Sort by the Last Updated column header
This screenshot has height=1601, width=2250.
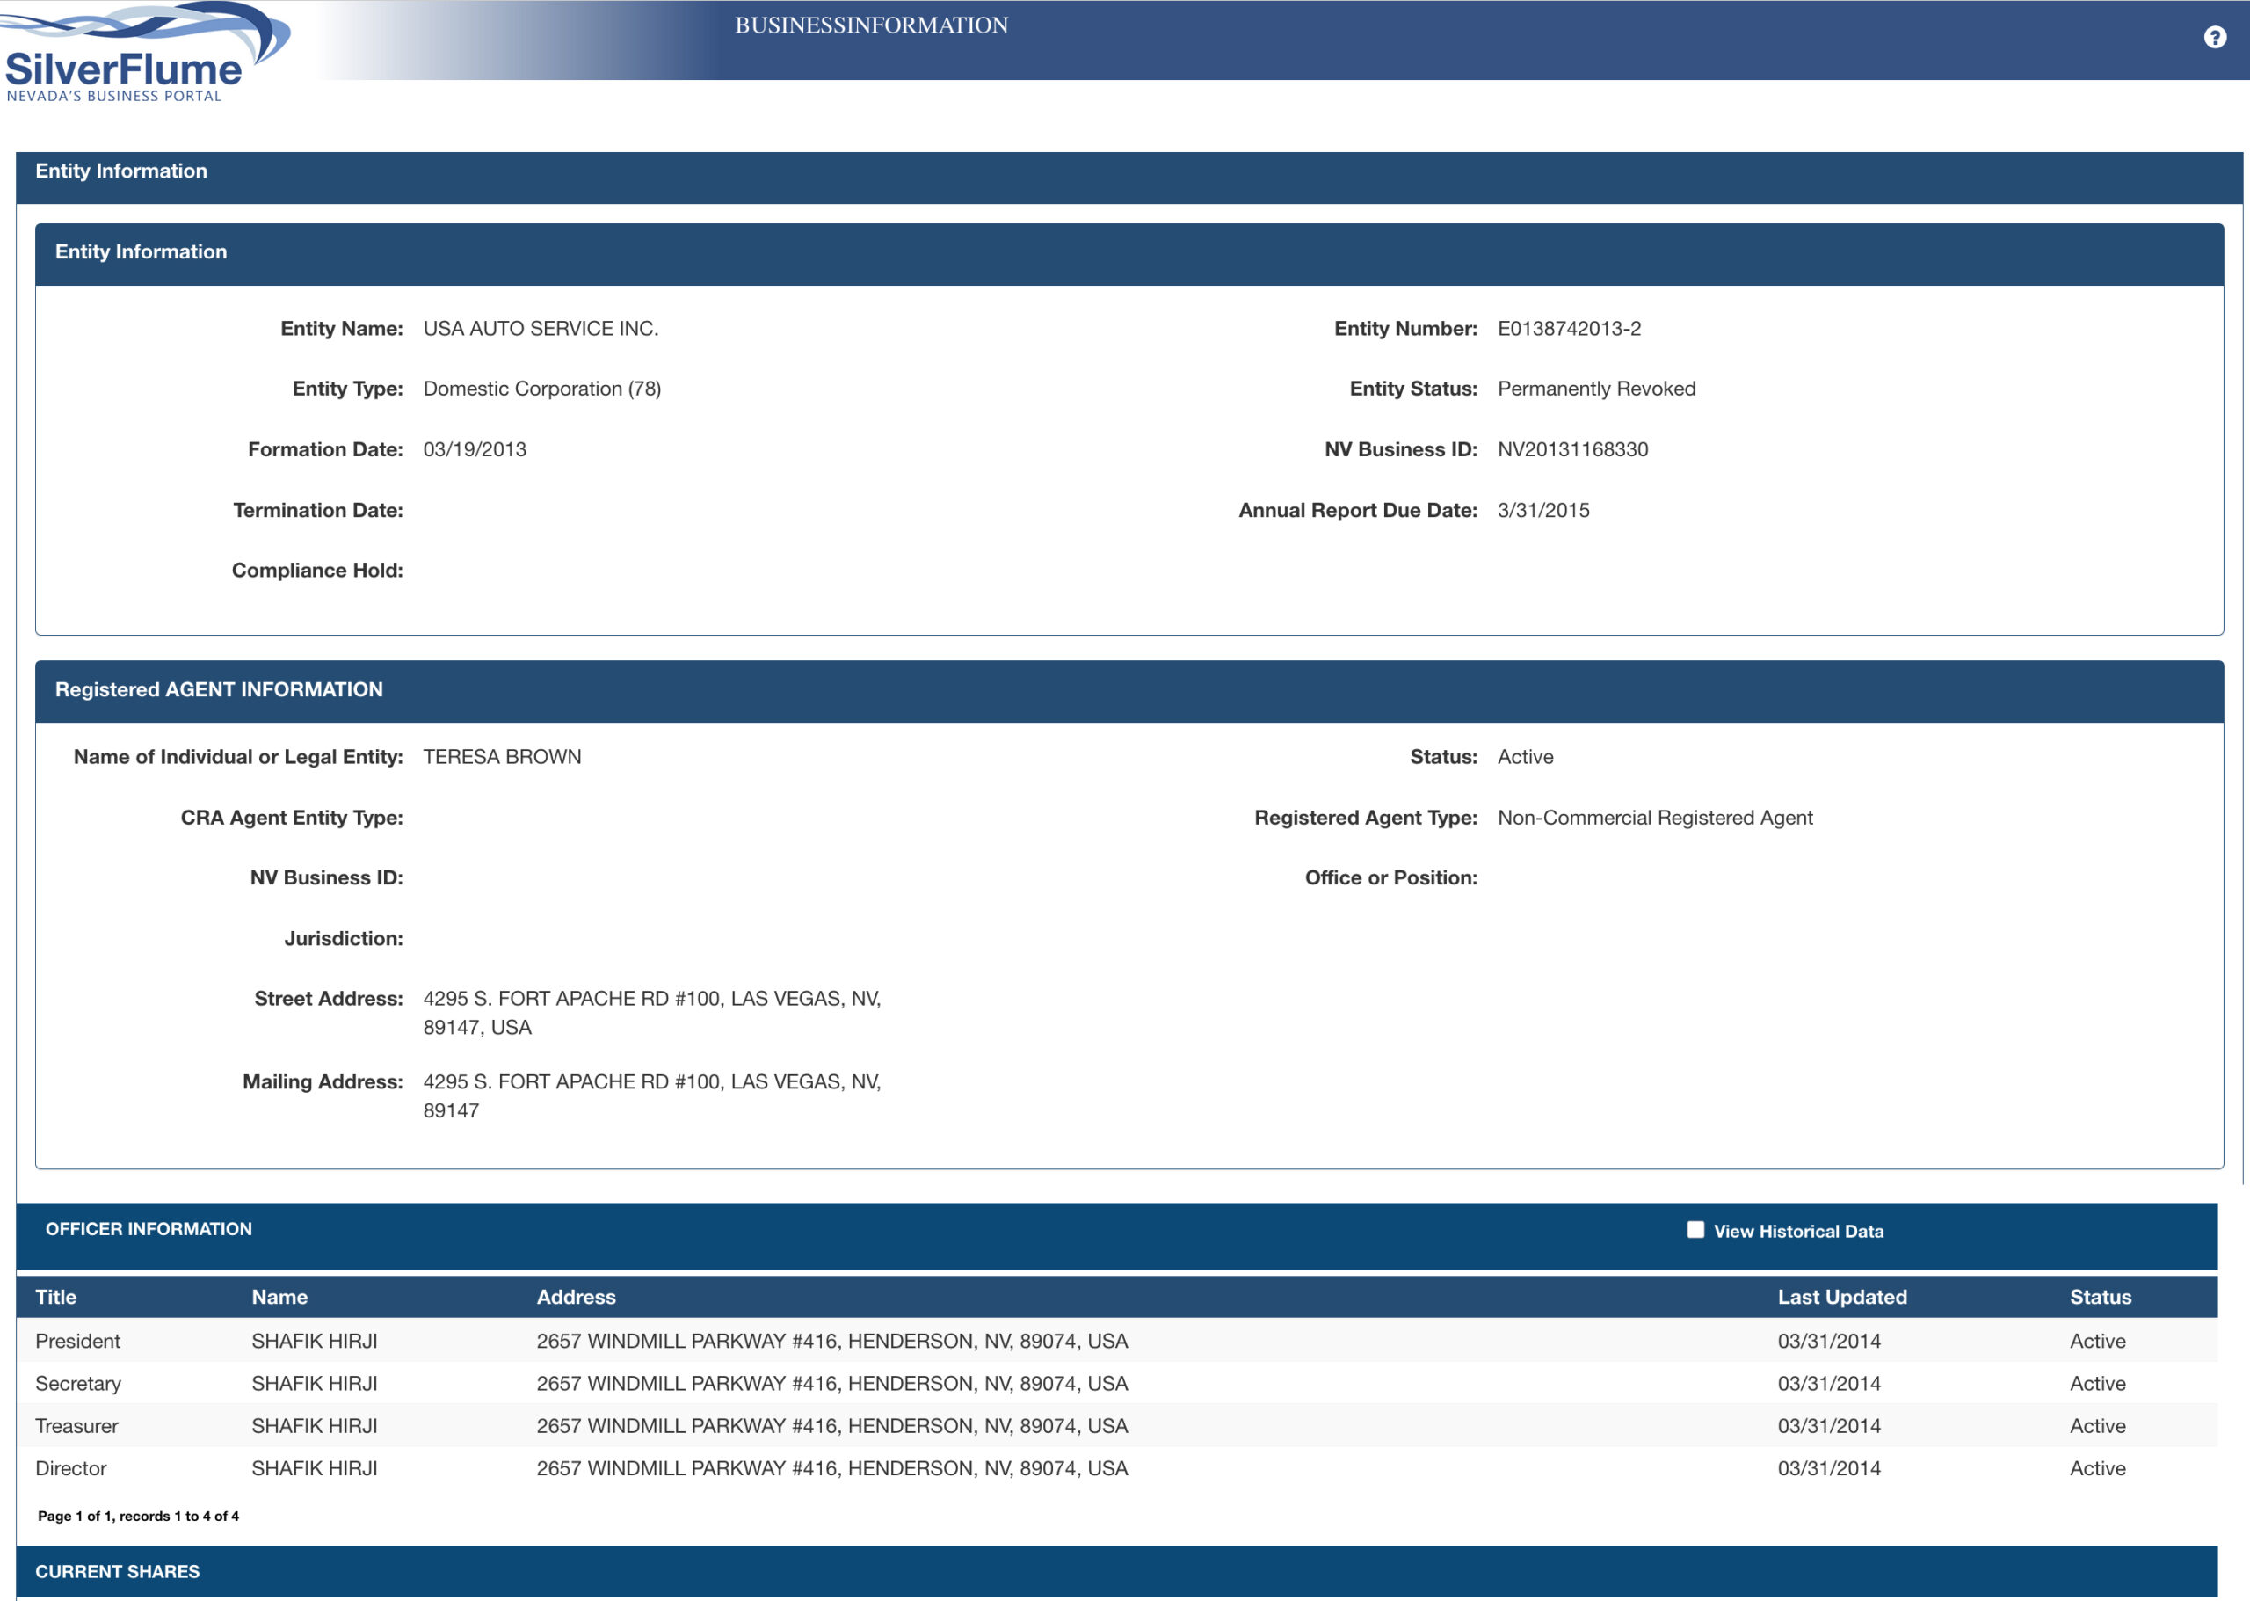(1842, 1298)
